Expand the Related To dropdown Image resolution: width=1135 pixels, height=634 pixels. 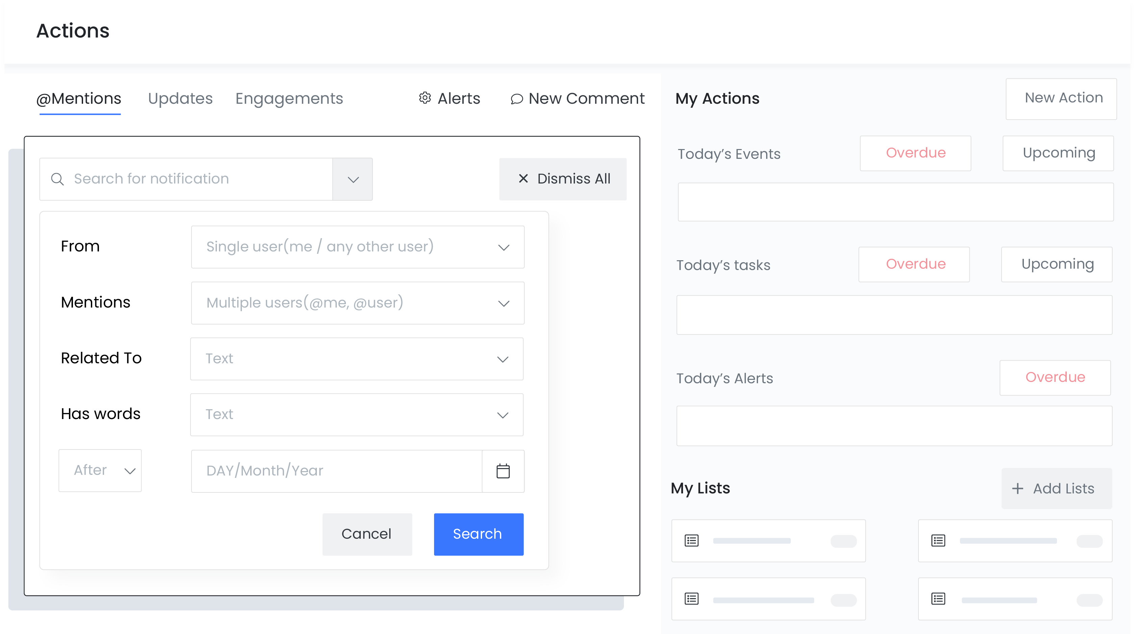pyautogui.click(x=356, y=359)
